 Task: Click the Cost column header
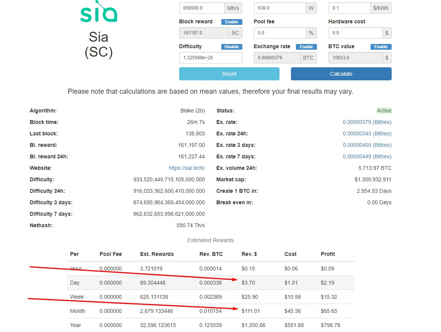[x=291, y=254]
